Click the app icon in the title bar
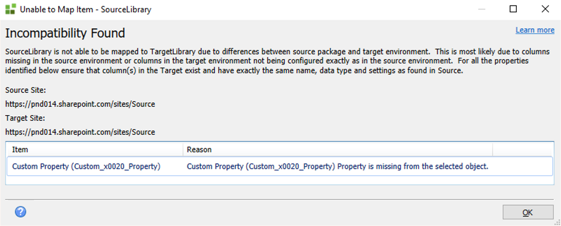The height and width of the screenshot is (226, 561). 10,10
